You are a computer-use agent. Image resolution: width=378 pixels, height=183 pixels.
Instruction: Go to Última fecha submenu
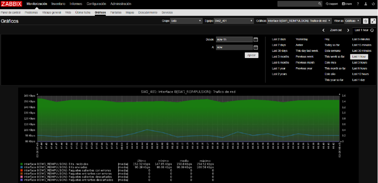[83, 13]
